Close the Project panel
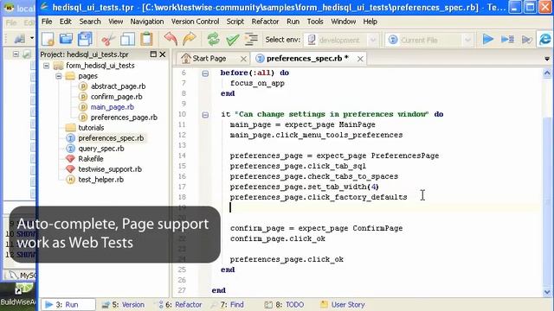Image resolution: width=554 pixels, height=311 pixels. pos(163,54)
